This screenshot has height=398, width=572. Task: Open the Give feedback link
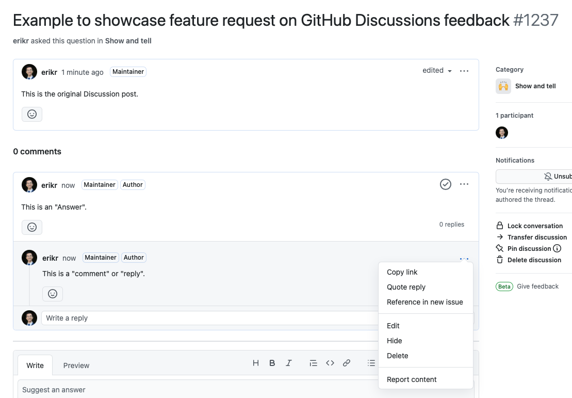pos(537,286)
